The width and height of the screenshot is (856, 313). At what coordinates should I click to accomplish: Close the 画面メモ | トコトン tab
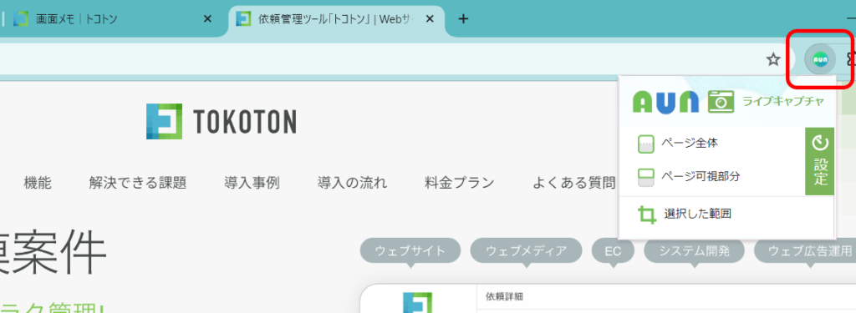(x=207, y=19)
